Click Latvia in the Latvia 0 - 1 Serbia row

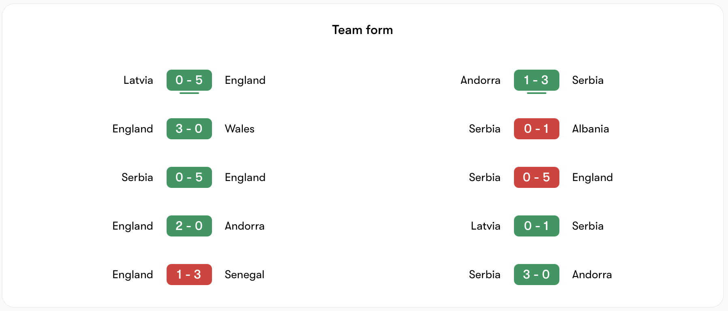point(485,226)
